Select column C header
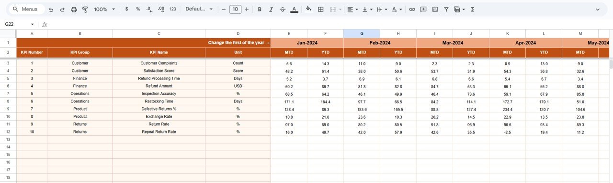Image resolution: width=613 pixels, height=183 pixels. pyautogui.click(x=159, y=33)
